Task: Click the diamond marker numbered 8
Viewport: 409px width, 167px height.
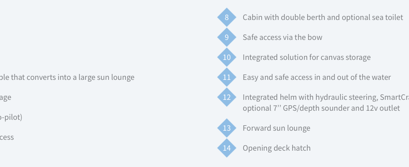Action: click(x=227, y=17)
